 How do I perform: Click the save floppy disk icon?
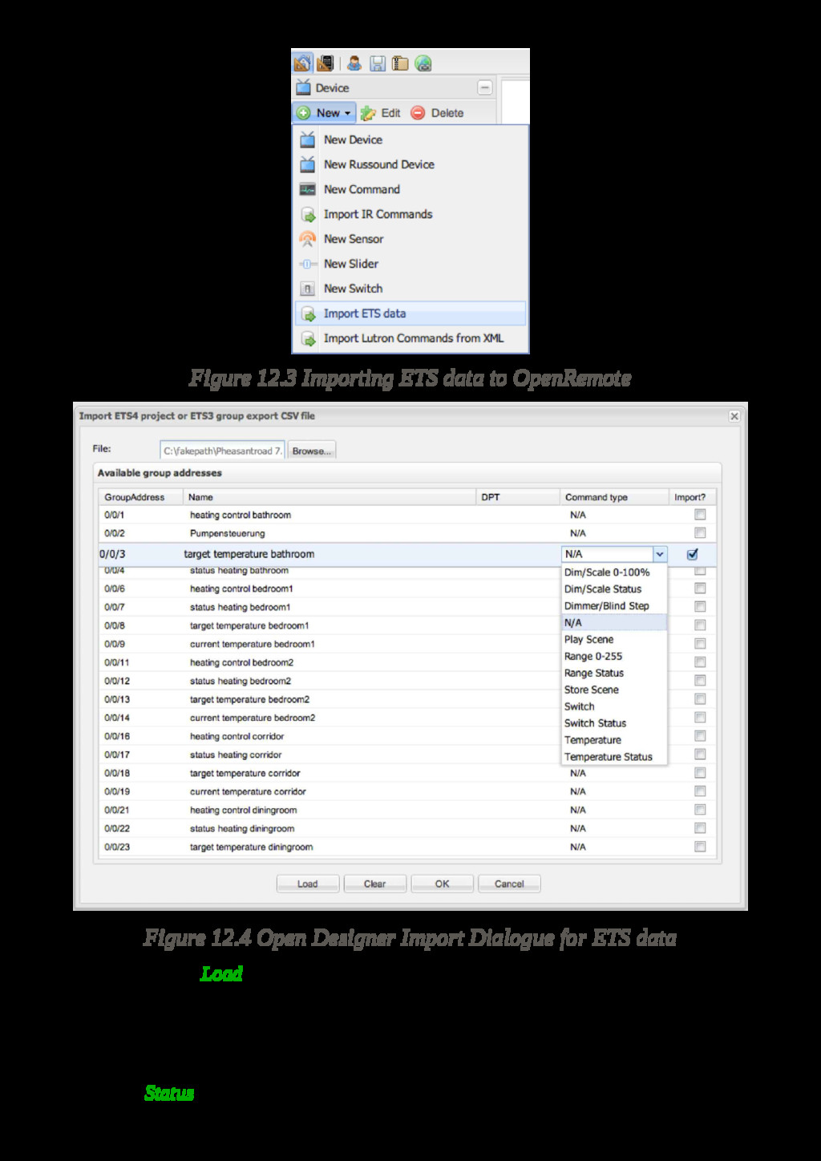coord(378,63)
